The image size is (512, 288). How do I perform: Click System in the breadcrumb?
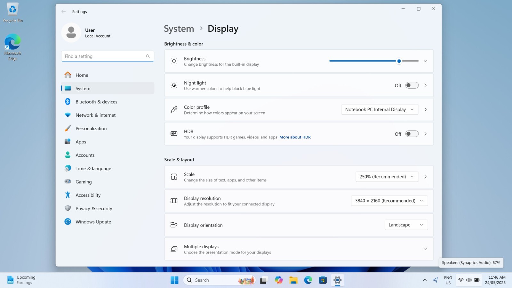coord(179,29)
